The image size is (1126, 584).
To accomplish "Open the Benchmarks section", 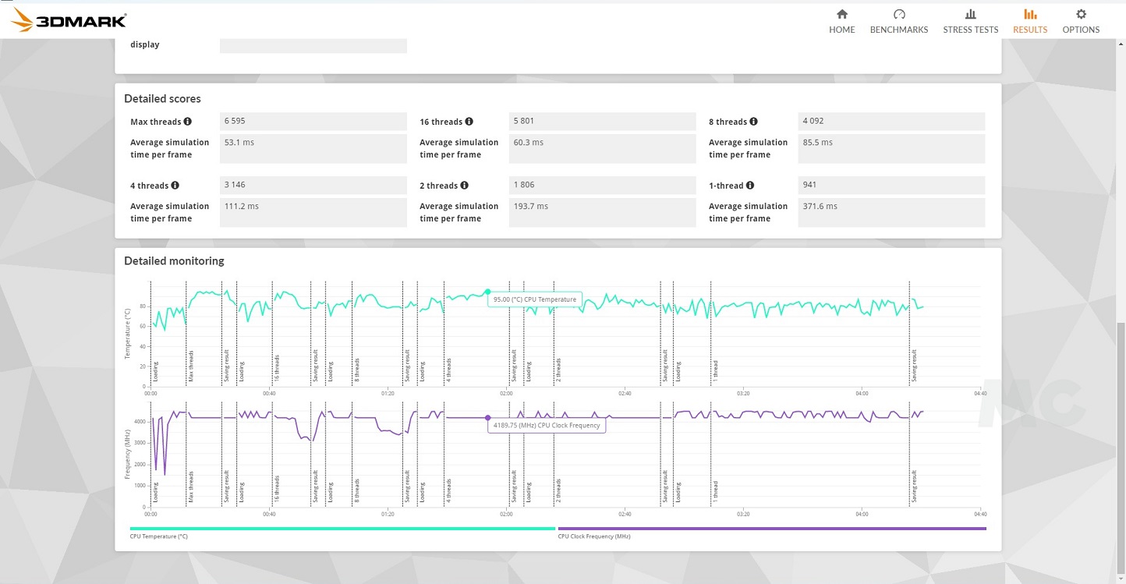I will point(898,21).
